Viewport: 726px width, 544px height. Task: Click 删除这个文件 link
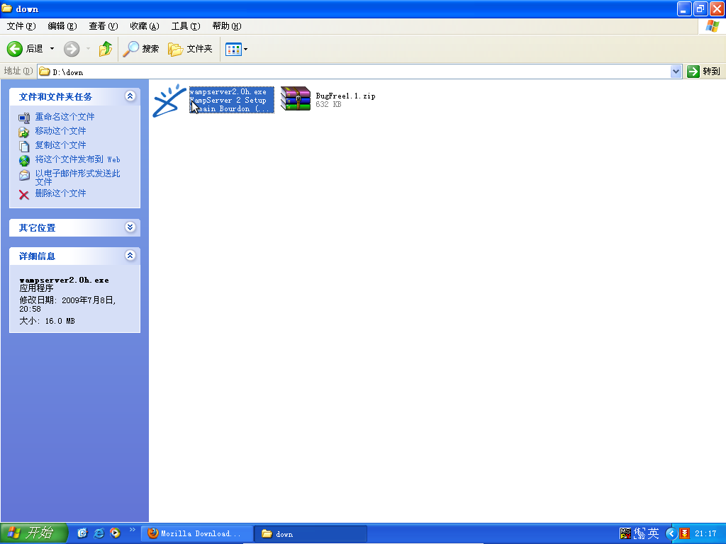pos(61,193)
